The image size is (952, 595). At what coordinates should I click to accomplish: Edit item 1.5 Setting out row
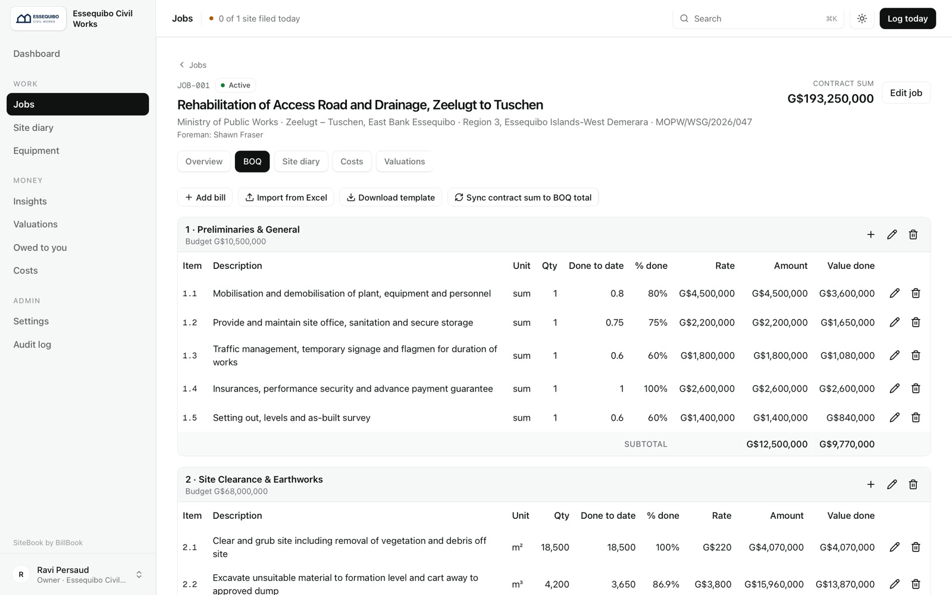pyautogui.click(x=894, y=418)
